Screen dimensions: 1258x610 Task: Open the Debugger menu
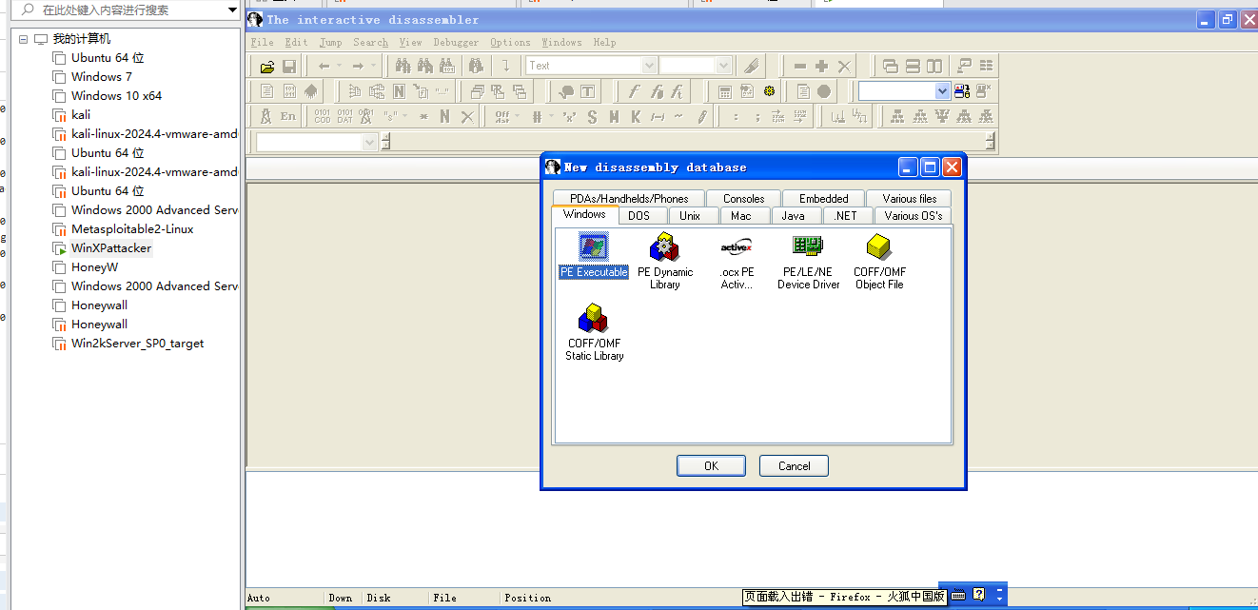point(456,42)
